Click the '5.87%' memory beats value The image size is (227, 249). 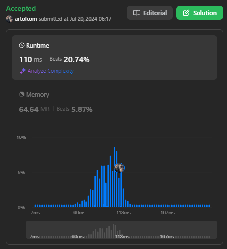click(x=82, y=109)
